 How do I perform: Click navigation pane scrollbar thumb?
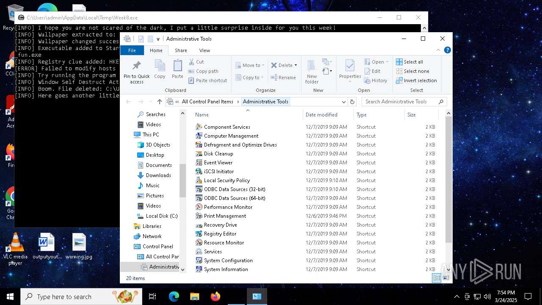pyautogui.click(x=183, y=180)
